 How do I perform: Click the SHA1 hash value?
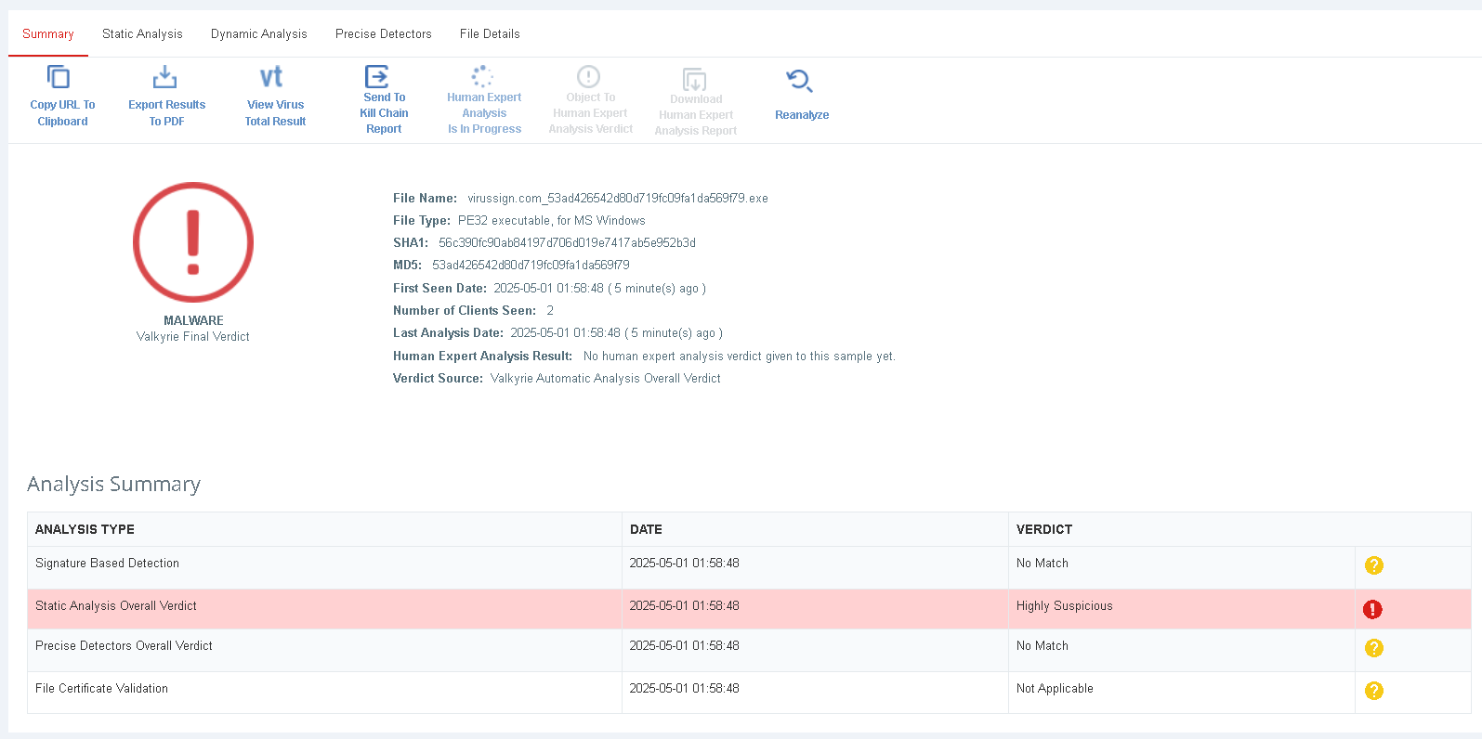(x=567, y=243)
